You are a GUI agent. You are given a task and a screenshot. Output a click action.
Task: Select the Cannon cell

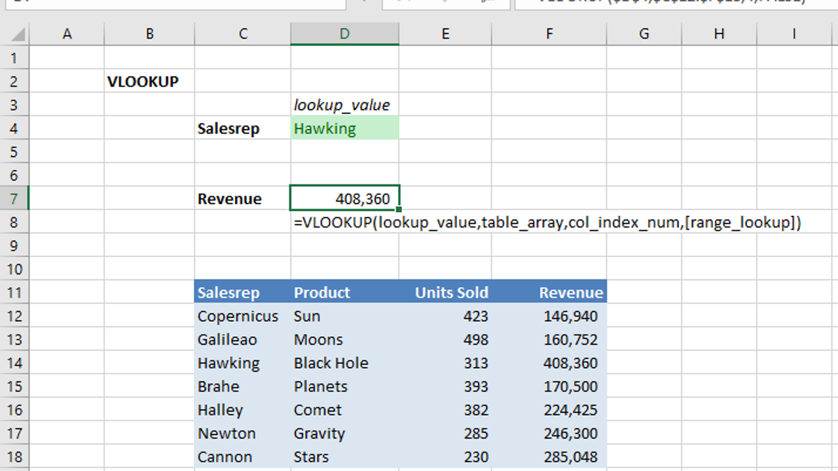243,457
